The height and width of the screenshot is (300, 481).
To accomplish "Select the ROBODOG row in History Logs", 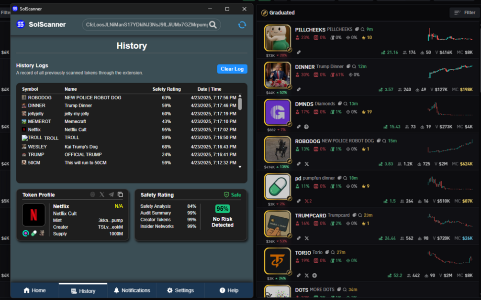I will 129,97.
